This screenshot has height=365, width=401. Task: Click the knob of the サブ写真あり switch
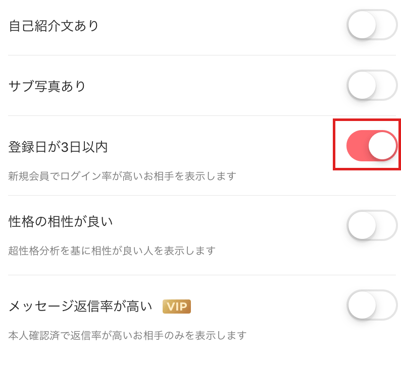[x=362, y=85]
